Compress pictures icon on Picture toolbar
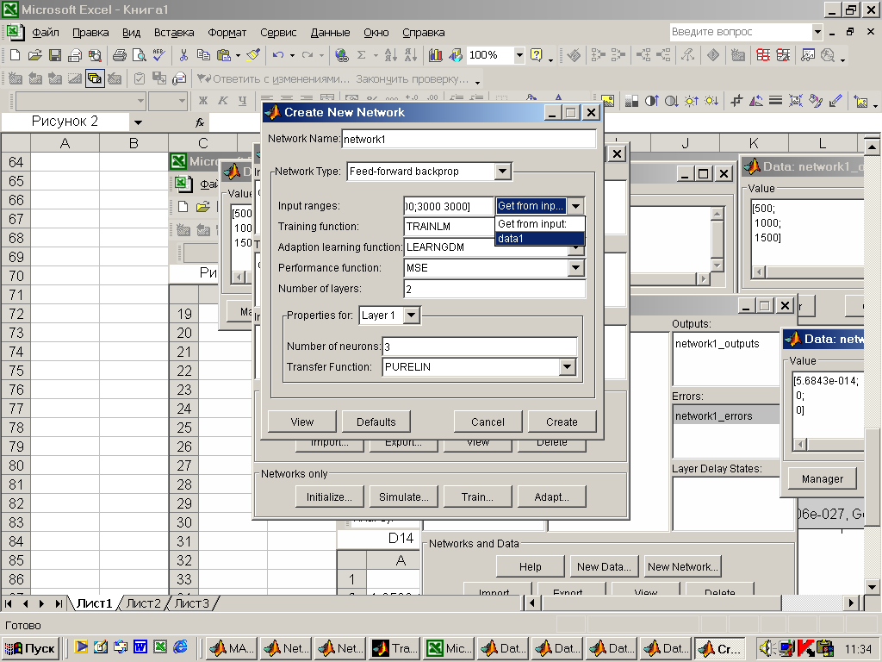 [x=795, y=101]
